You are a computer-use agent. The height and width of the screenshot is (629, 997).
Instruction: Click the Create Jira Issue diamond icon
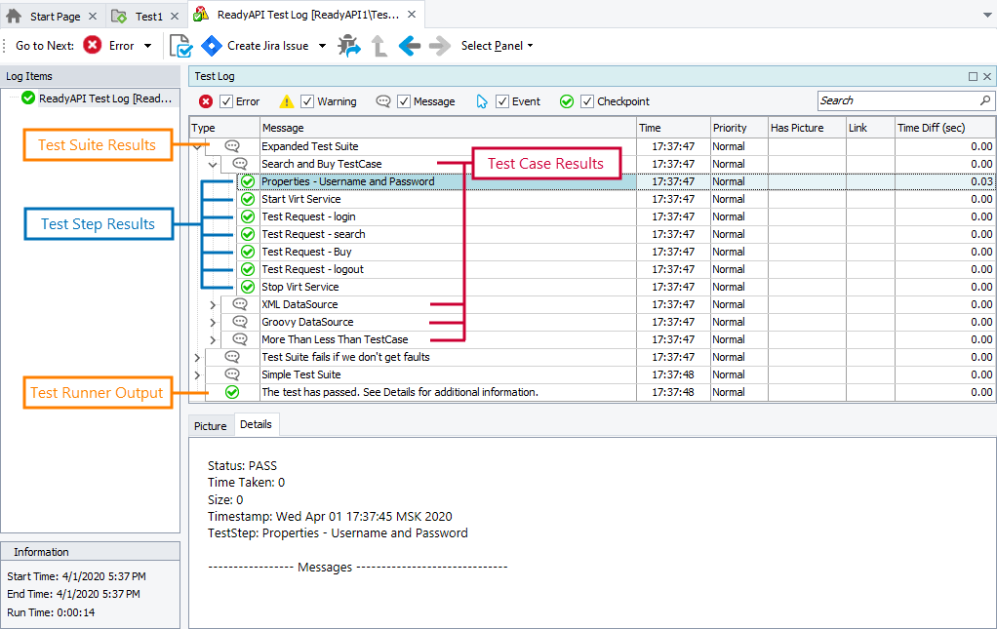pyautogui.click(x=212, y=45)
